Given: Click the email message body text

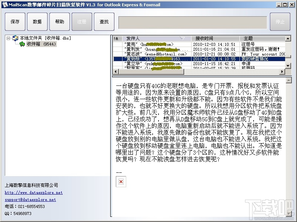Looking at the screenshot, I should coord(199,122).
